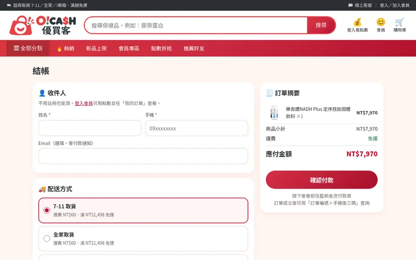Open the 推薦好友 menu item
This screenshot has width=416, height=260.
(194, 48)
